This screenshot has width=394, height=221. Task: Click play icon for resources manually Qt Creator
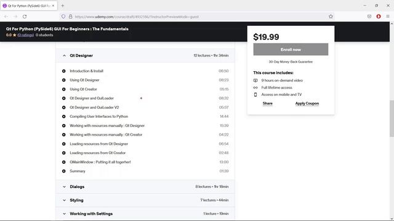[x=64, y=135]
